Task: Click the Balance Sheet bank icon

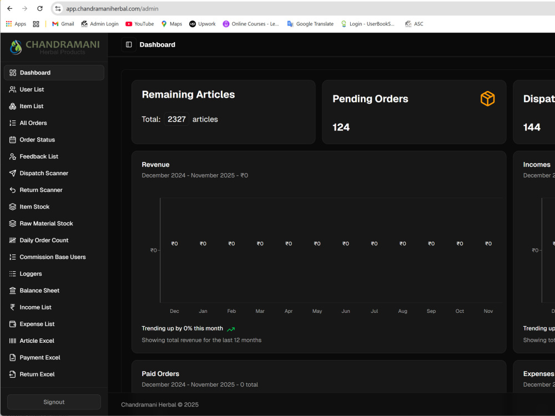Action: click(x=13, y=291)
